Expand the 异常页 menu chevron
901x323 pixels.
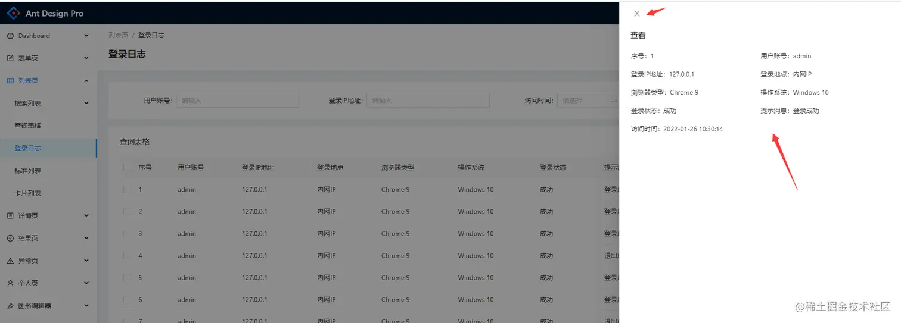[86, 261]
